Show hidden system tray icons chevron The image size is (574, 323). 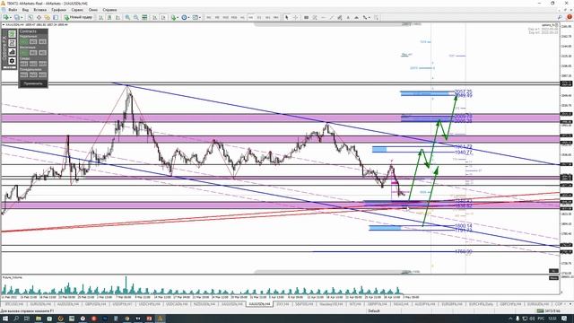point(510,319)
